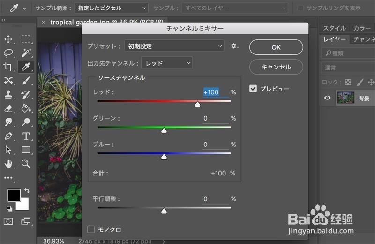Switch to the スタイル panel tab

tap(334, 28)
